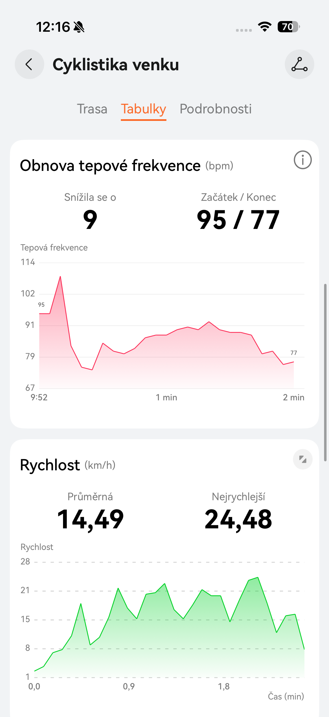
Task: Show info about Obnova tepové frekvence
Action: click(302, 160)
